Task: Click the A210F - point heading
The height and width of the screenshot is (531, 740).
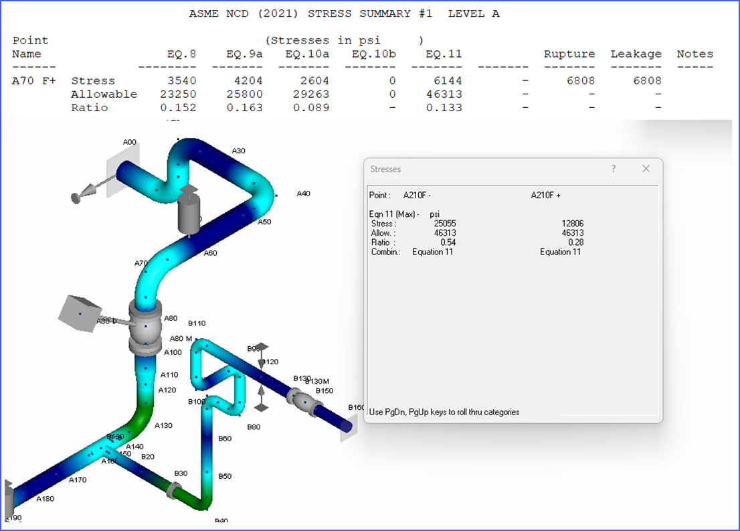Action: pyautogui.click(x=418, y=195)
